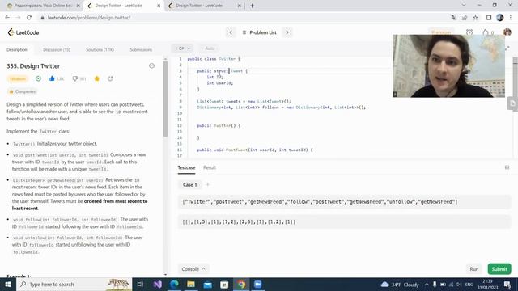Click line 3 public struct Tweet
Screen dimensions: 518x291
click(222, 71)
